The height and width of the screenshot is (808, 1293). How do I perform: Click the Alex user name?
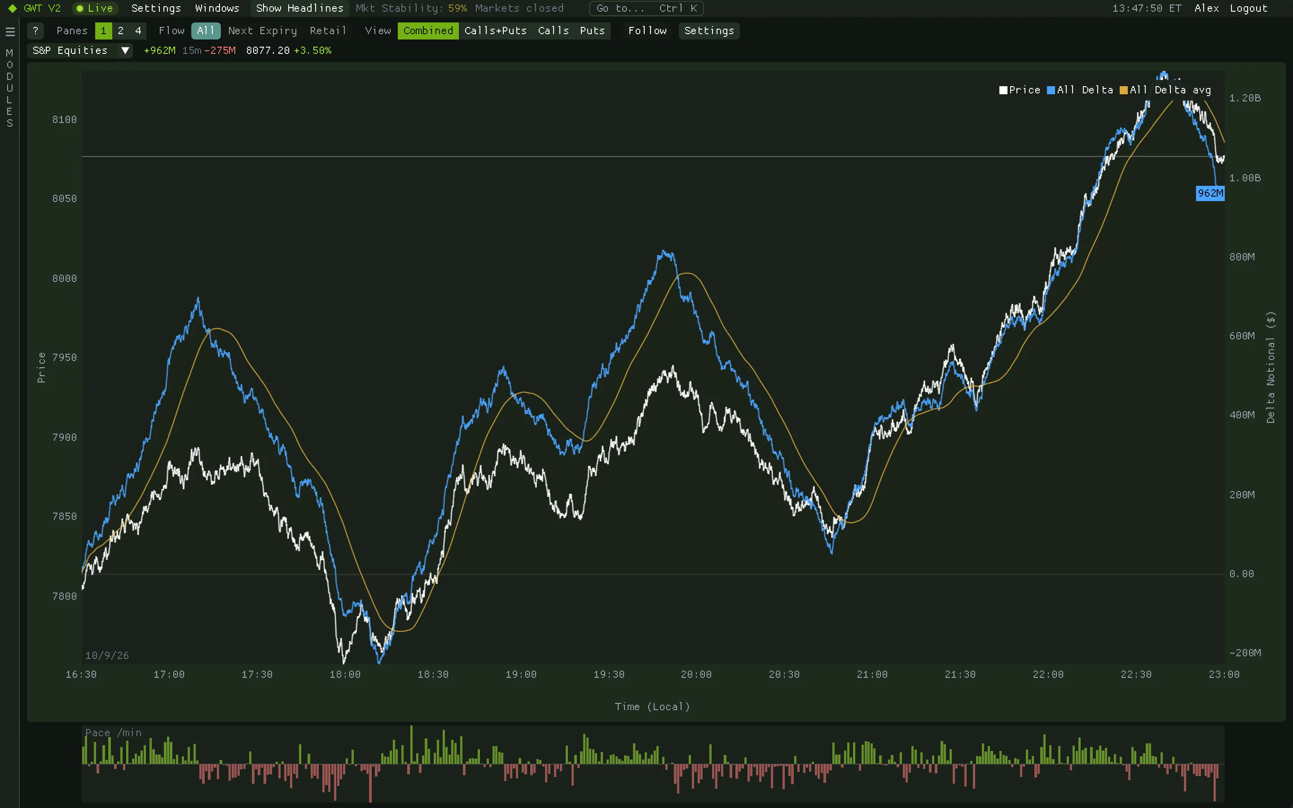1206,9
